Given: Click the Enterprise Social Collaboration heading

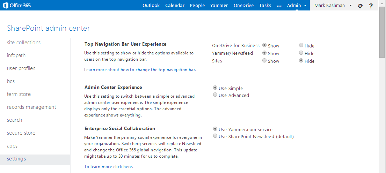Looking at the screenshot, I should click(119, 128).
